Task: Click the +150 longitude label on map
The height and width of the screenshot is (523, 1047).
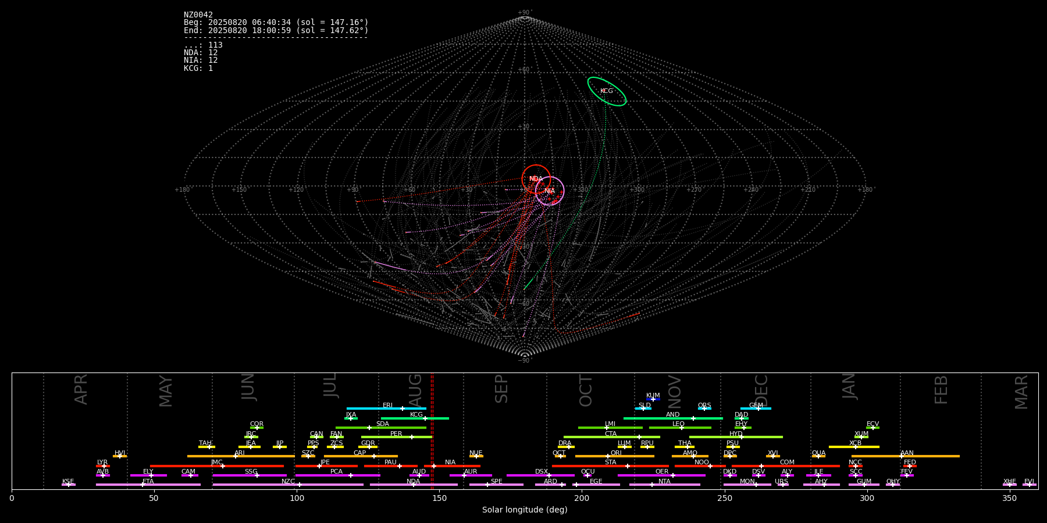Action: (x=239, y=190)
